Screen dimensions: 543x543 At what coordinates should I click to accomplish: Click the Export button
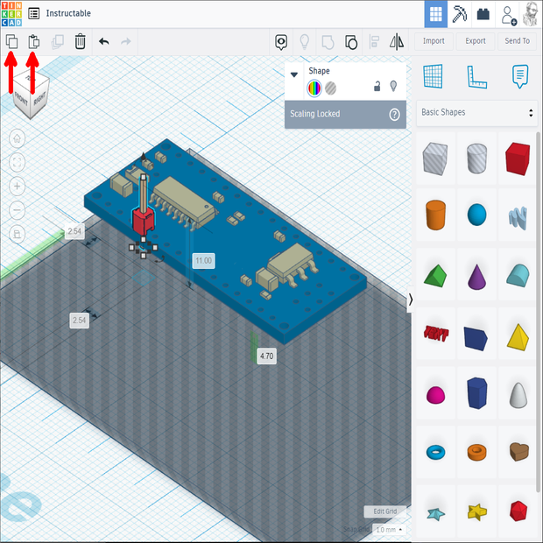point(475,41)
